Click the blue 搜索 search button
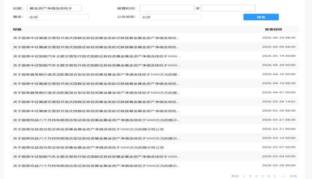 pyautogui.click(x=261, y=17)
